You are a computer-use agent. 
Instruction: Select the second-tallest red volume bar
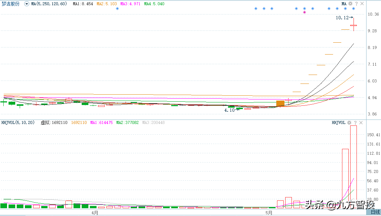[x=345, y=179]
